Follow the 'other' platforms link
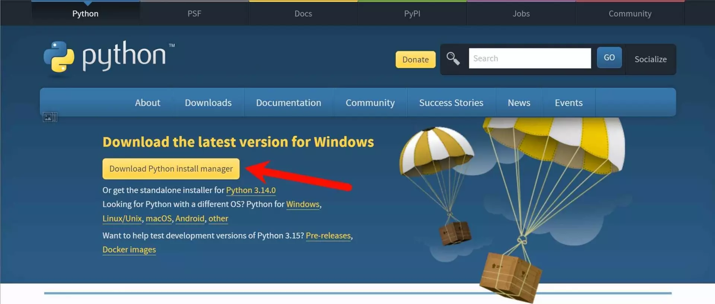Viewport: 715px width, 304px height. pyautogui.click(x=218, y=218)
